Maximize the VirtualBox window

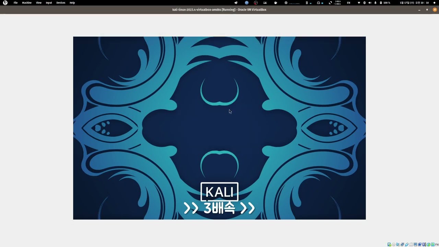point(427,10)
